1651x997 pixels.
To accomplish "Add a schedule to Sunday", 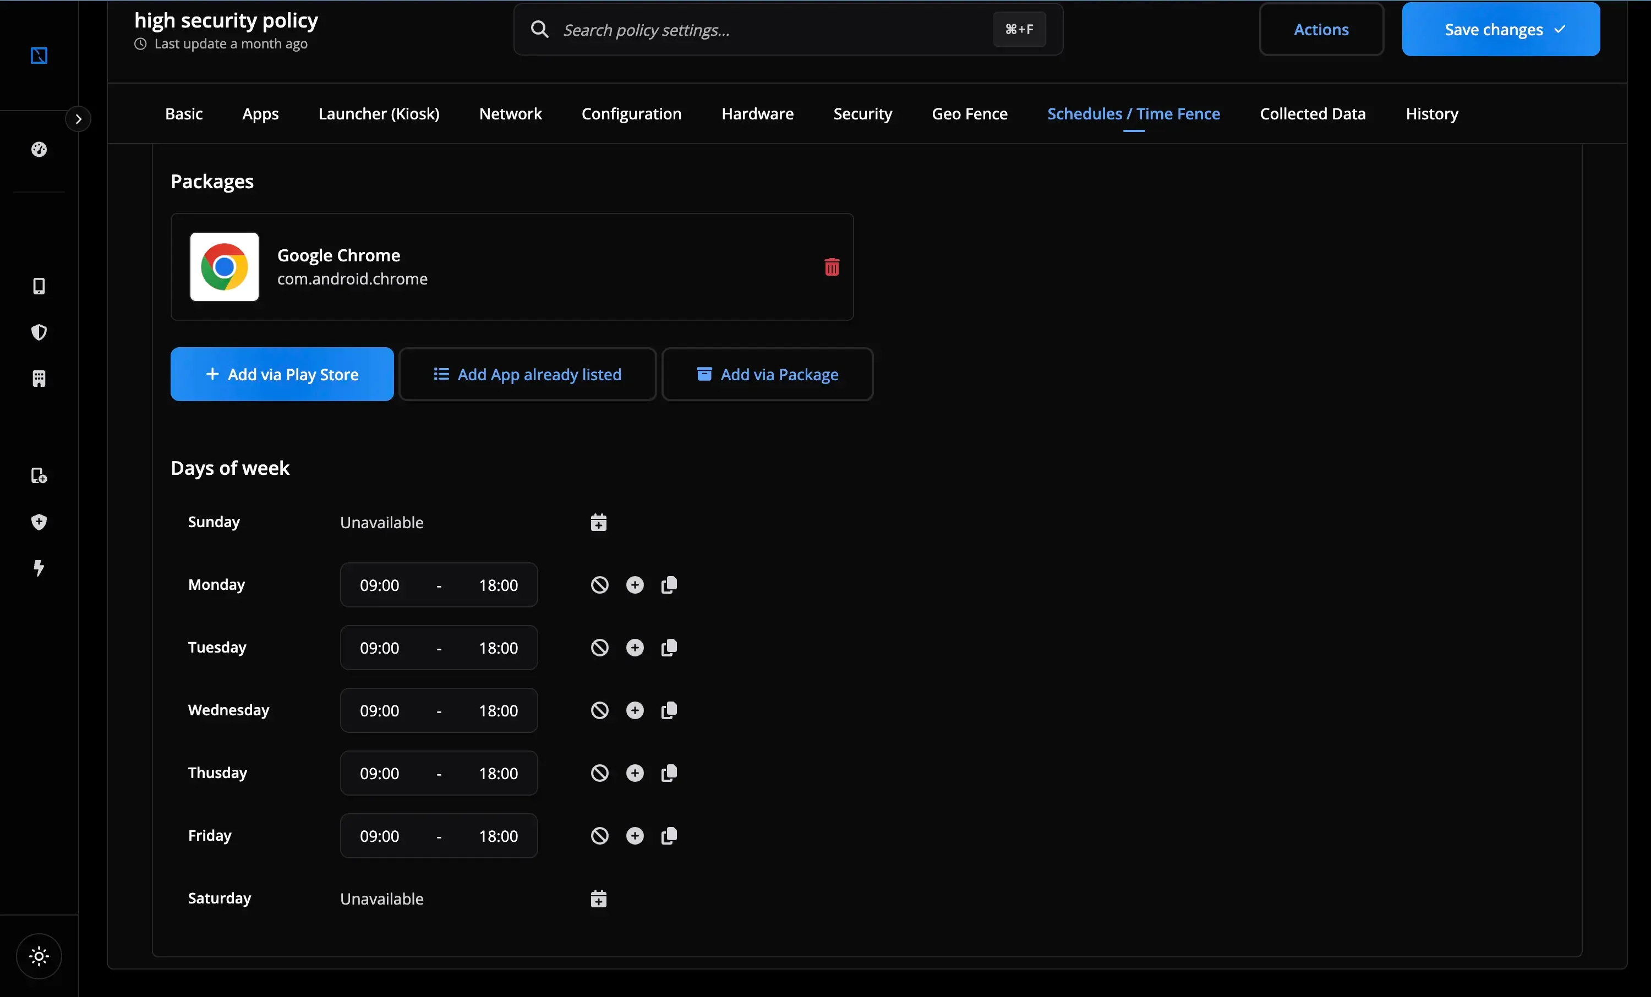I will click(x=598, y=522).
